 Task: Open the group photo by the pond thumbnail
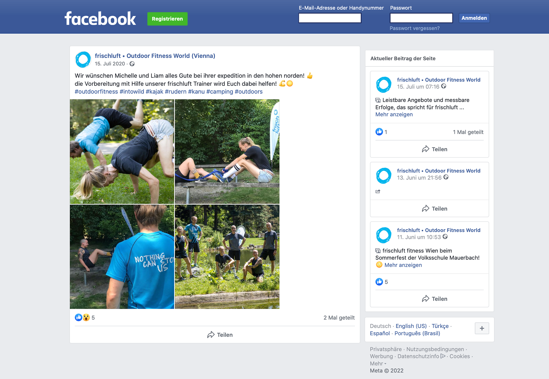pos(227,257)
